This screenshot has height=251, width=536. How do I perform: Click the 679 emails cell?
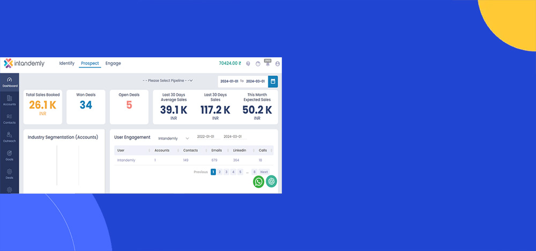click(214, 160)
